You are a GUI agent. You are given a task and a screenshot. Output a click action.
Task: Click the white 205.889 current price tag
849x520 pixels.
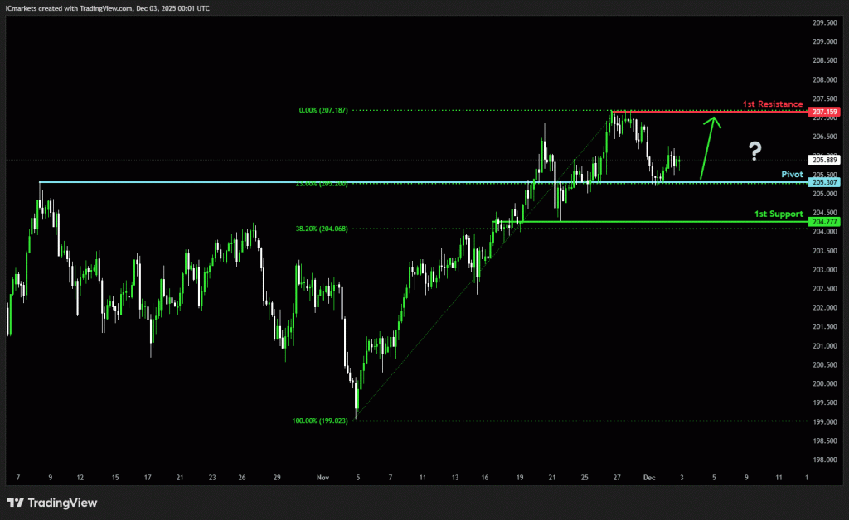click(825, 160)
